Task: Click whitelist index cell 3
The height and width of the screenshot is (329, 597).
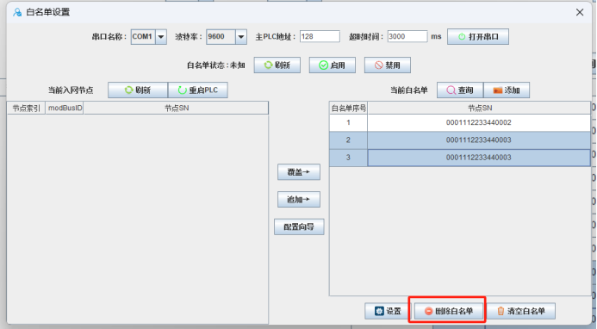Action: pos(348,158)
